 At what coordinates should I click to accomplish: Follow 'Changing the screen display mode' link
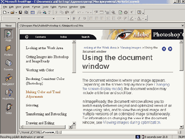[x=126, y=87]
